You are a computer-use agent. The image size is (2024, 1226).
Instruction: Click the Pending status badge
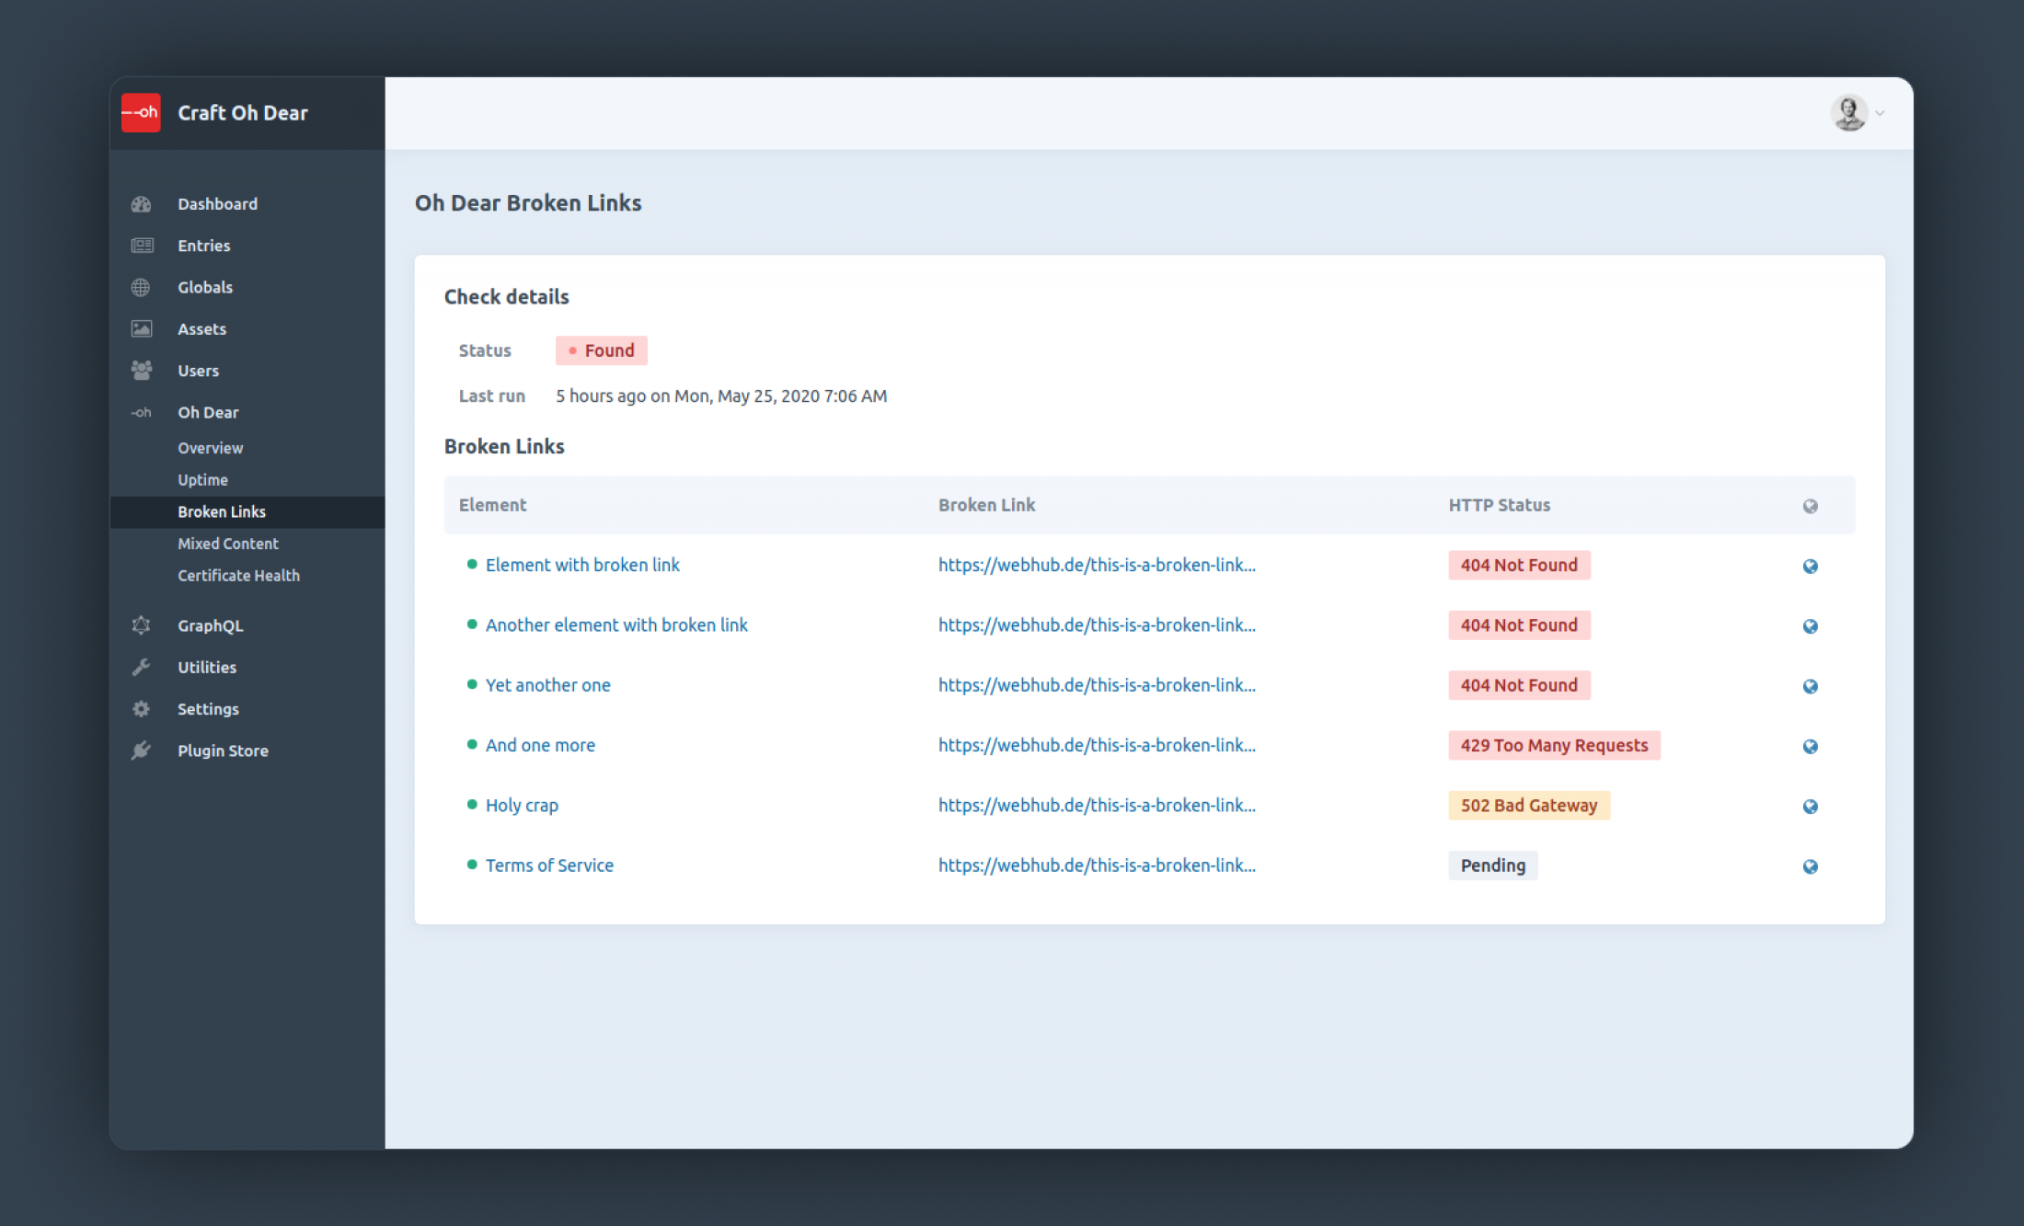[1492, 865]
